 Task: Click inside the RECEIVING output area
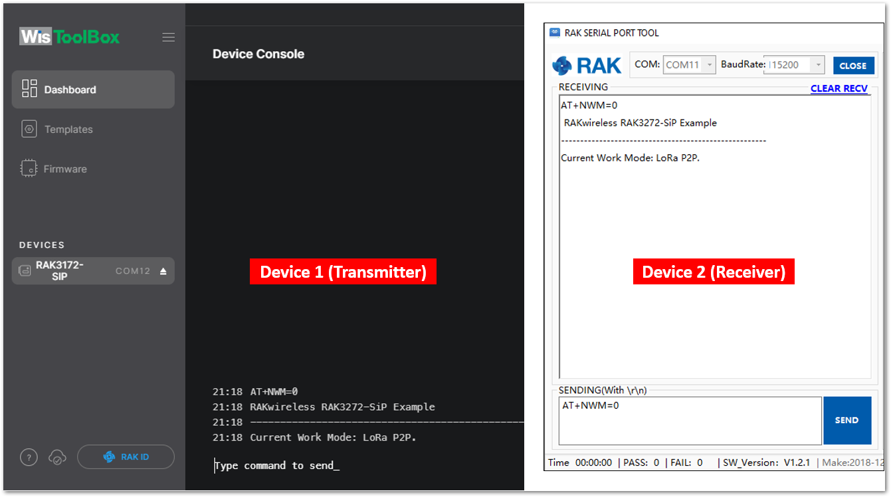tap(715, 237)
